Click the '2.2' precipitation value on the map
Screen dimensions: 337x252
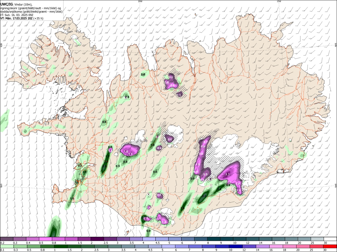click(219, 189)
